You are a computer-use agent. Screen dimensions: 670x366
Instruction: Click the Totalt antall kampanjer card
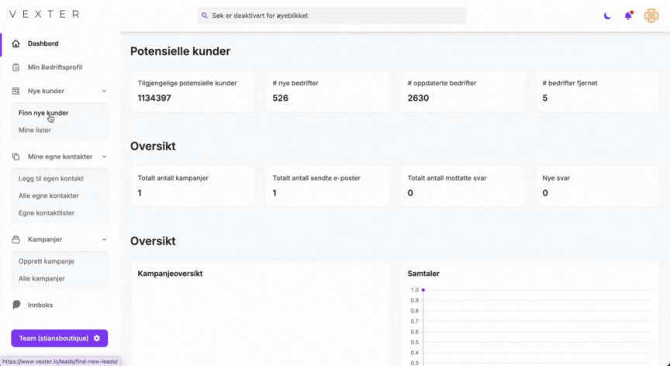pyautogui.click(x=192, y=186)
